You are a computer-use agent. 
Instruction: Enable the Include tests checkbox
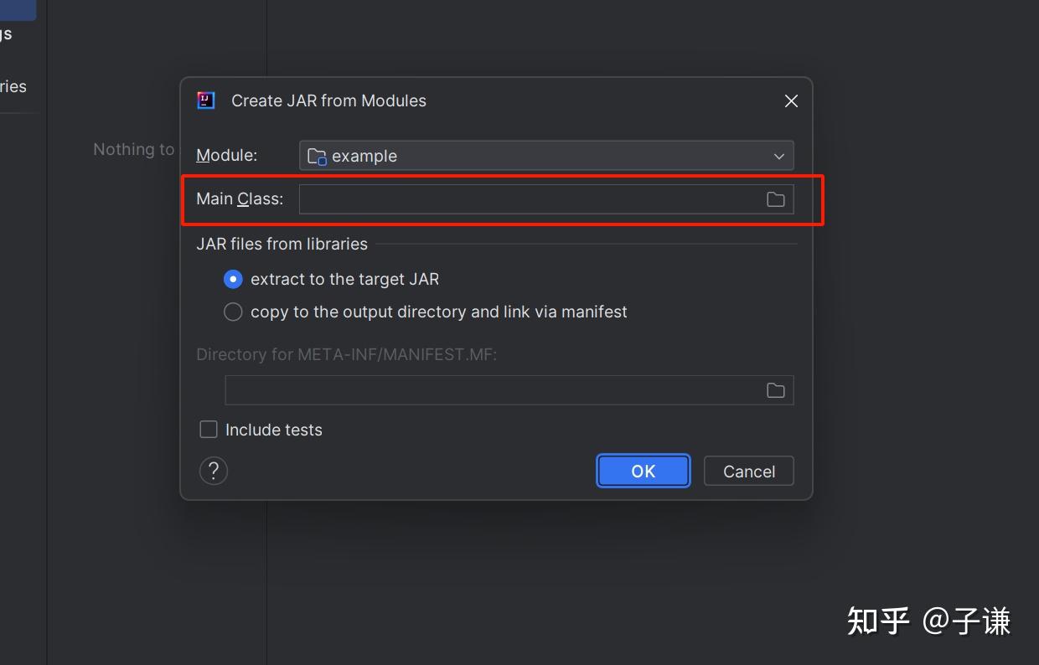pos(208,429)
